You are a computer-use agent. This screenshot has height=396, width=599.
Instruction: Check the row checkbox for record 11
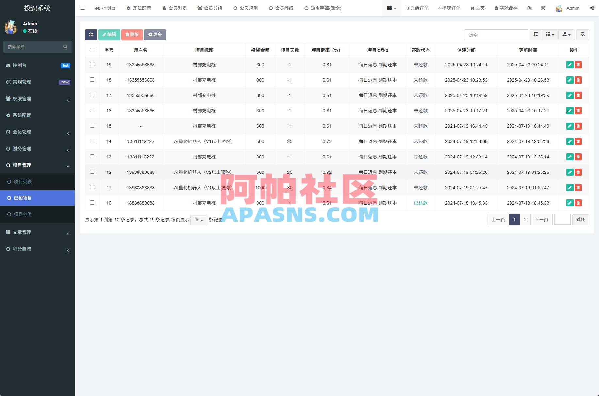pyautogui.click(x=92, y=188)
